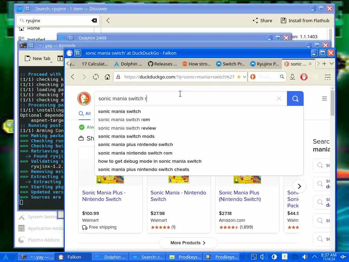Screen dimensions: 349x262
Task: Click the Konsole split view icon
Action: point(60,58)
